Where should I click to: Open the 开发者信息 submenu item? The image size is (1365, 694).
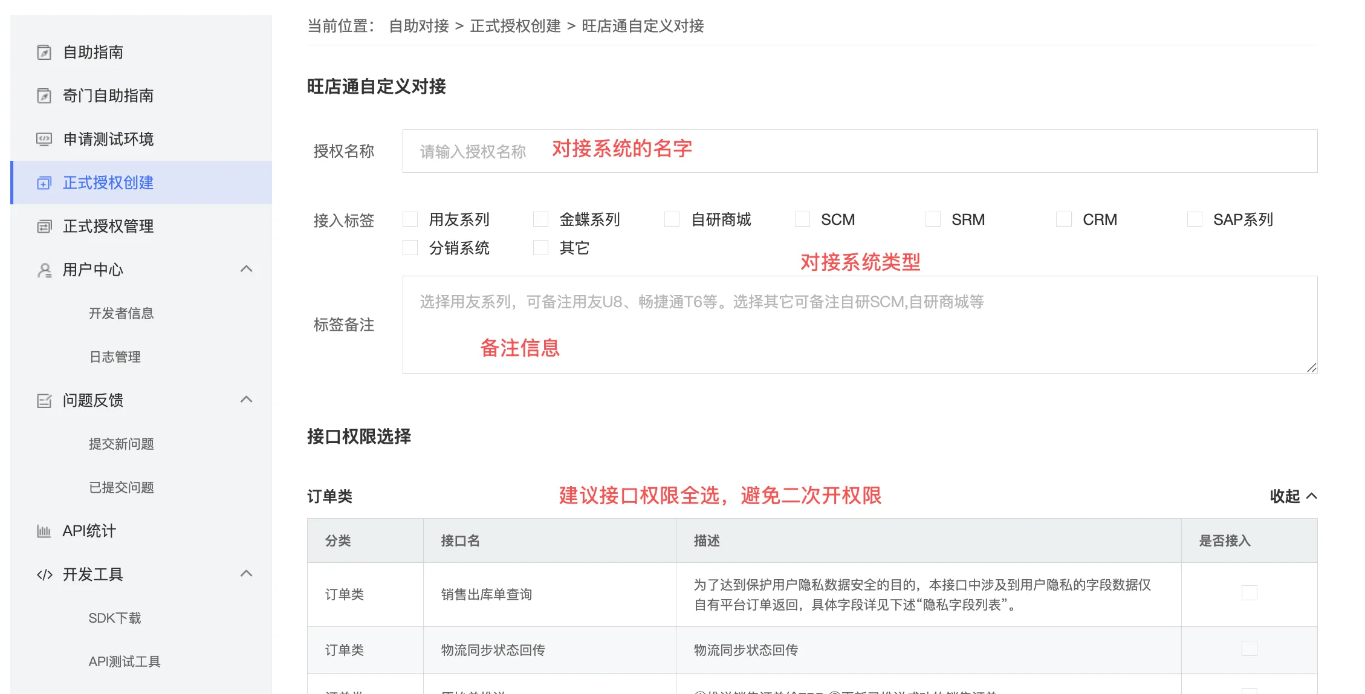pos(121,314)
